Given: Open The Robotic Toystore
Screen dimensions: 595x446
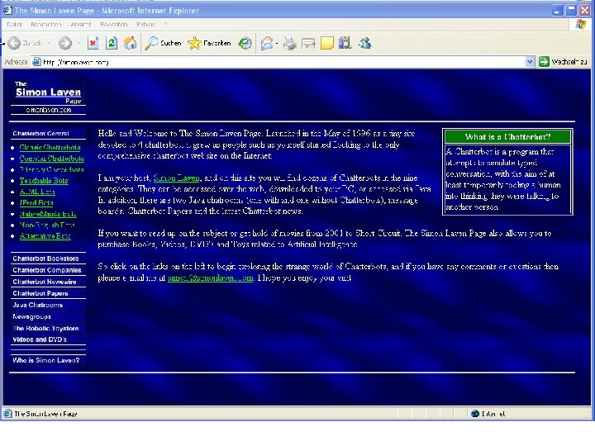Looking at the screenshot, I should pos(46,328).
